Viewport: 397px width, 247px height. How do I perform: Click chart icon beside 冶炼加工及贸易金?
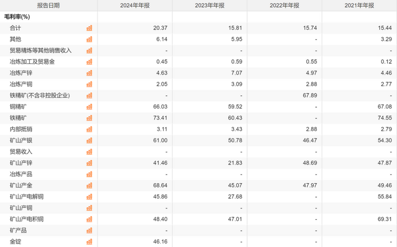coord(89,62)
